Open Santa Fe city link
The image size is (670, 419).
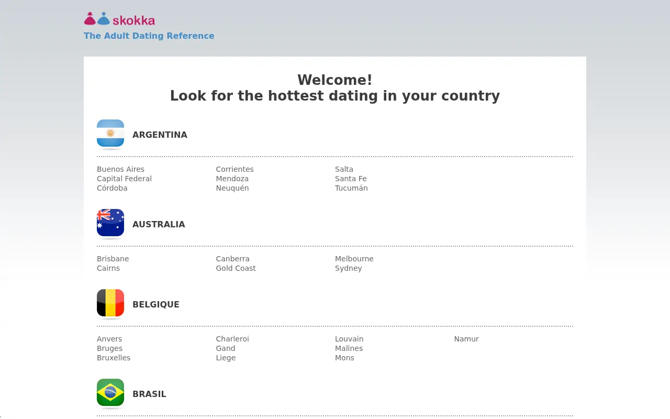click(351, 179)
